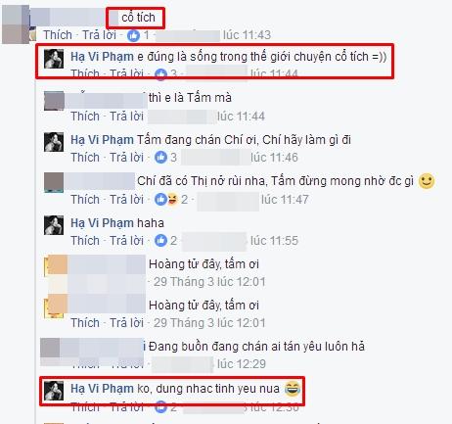Click Trả lời under second 'Hoàng tử đây' comment
Viewport: 452px width, 424px height.
(x=126, y=323)
